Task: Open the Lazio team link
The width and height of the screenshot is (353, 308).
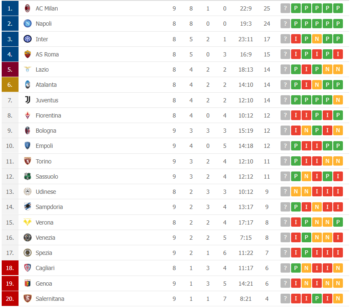Action: (42, 70)
